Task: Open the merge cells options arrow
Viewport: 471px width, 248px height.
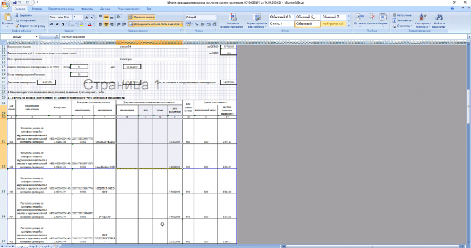Action: point(182,24)
